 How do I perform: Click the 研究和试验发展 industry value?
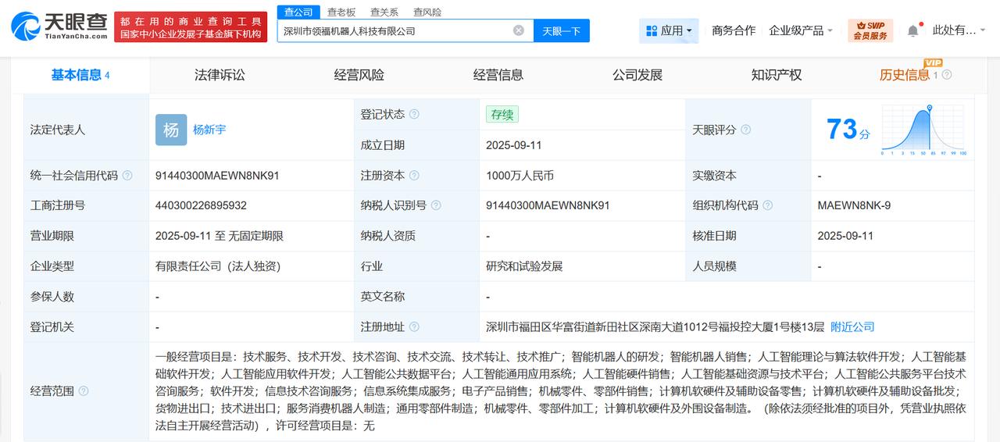524,266
